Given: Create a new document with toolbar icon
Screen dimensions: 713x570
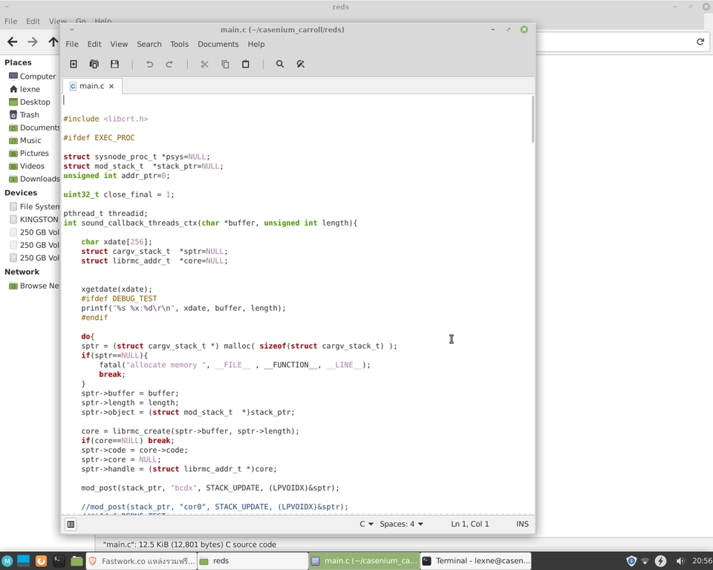Looking at the screenshot, I should pyautogui.click(x=74, y=64).
